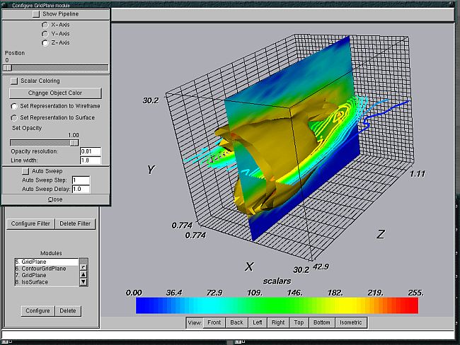Click the window menu icon in title bar
The height and width of the screenshot is (345, 460).
tap(6, 4)
